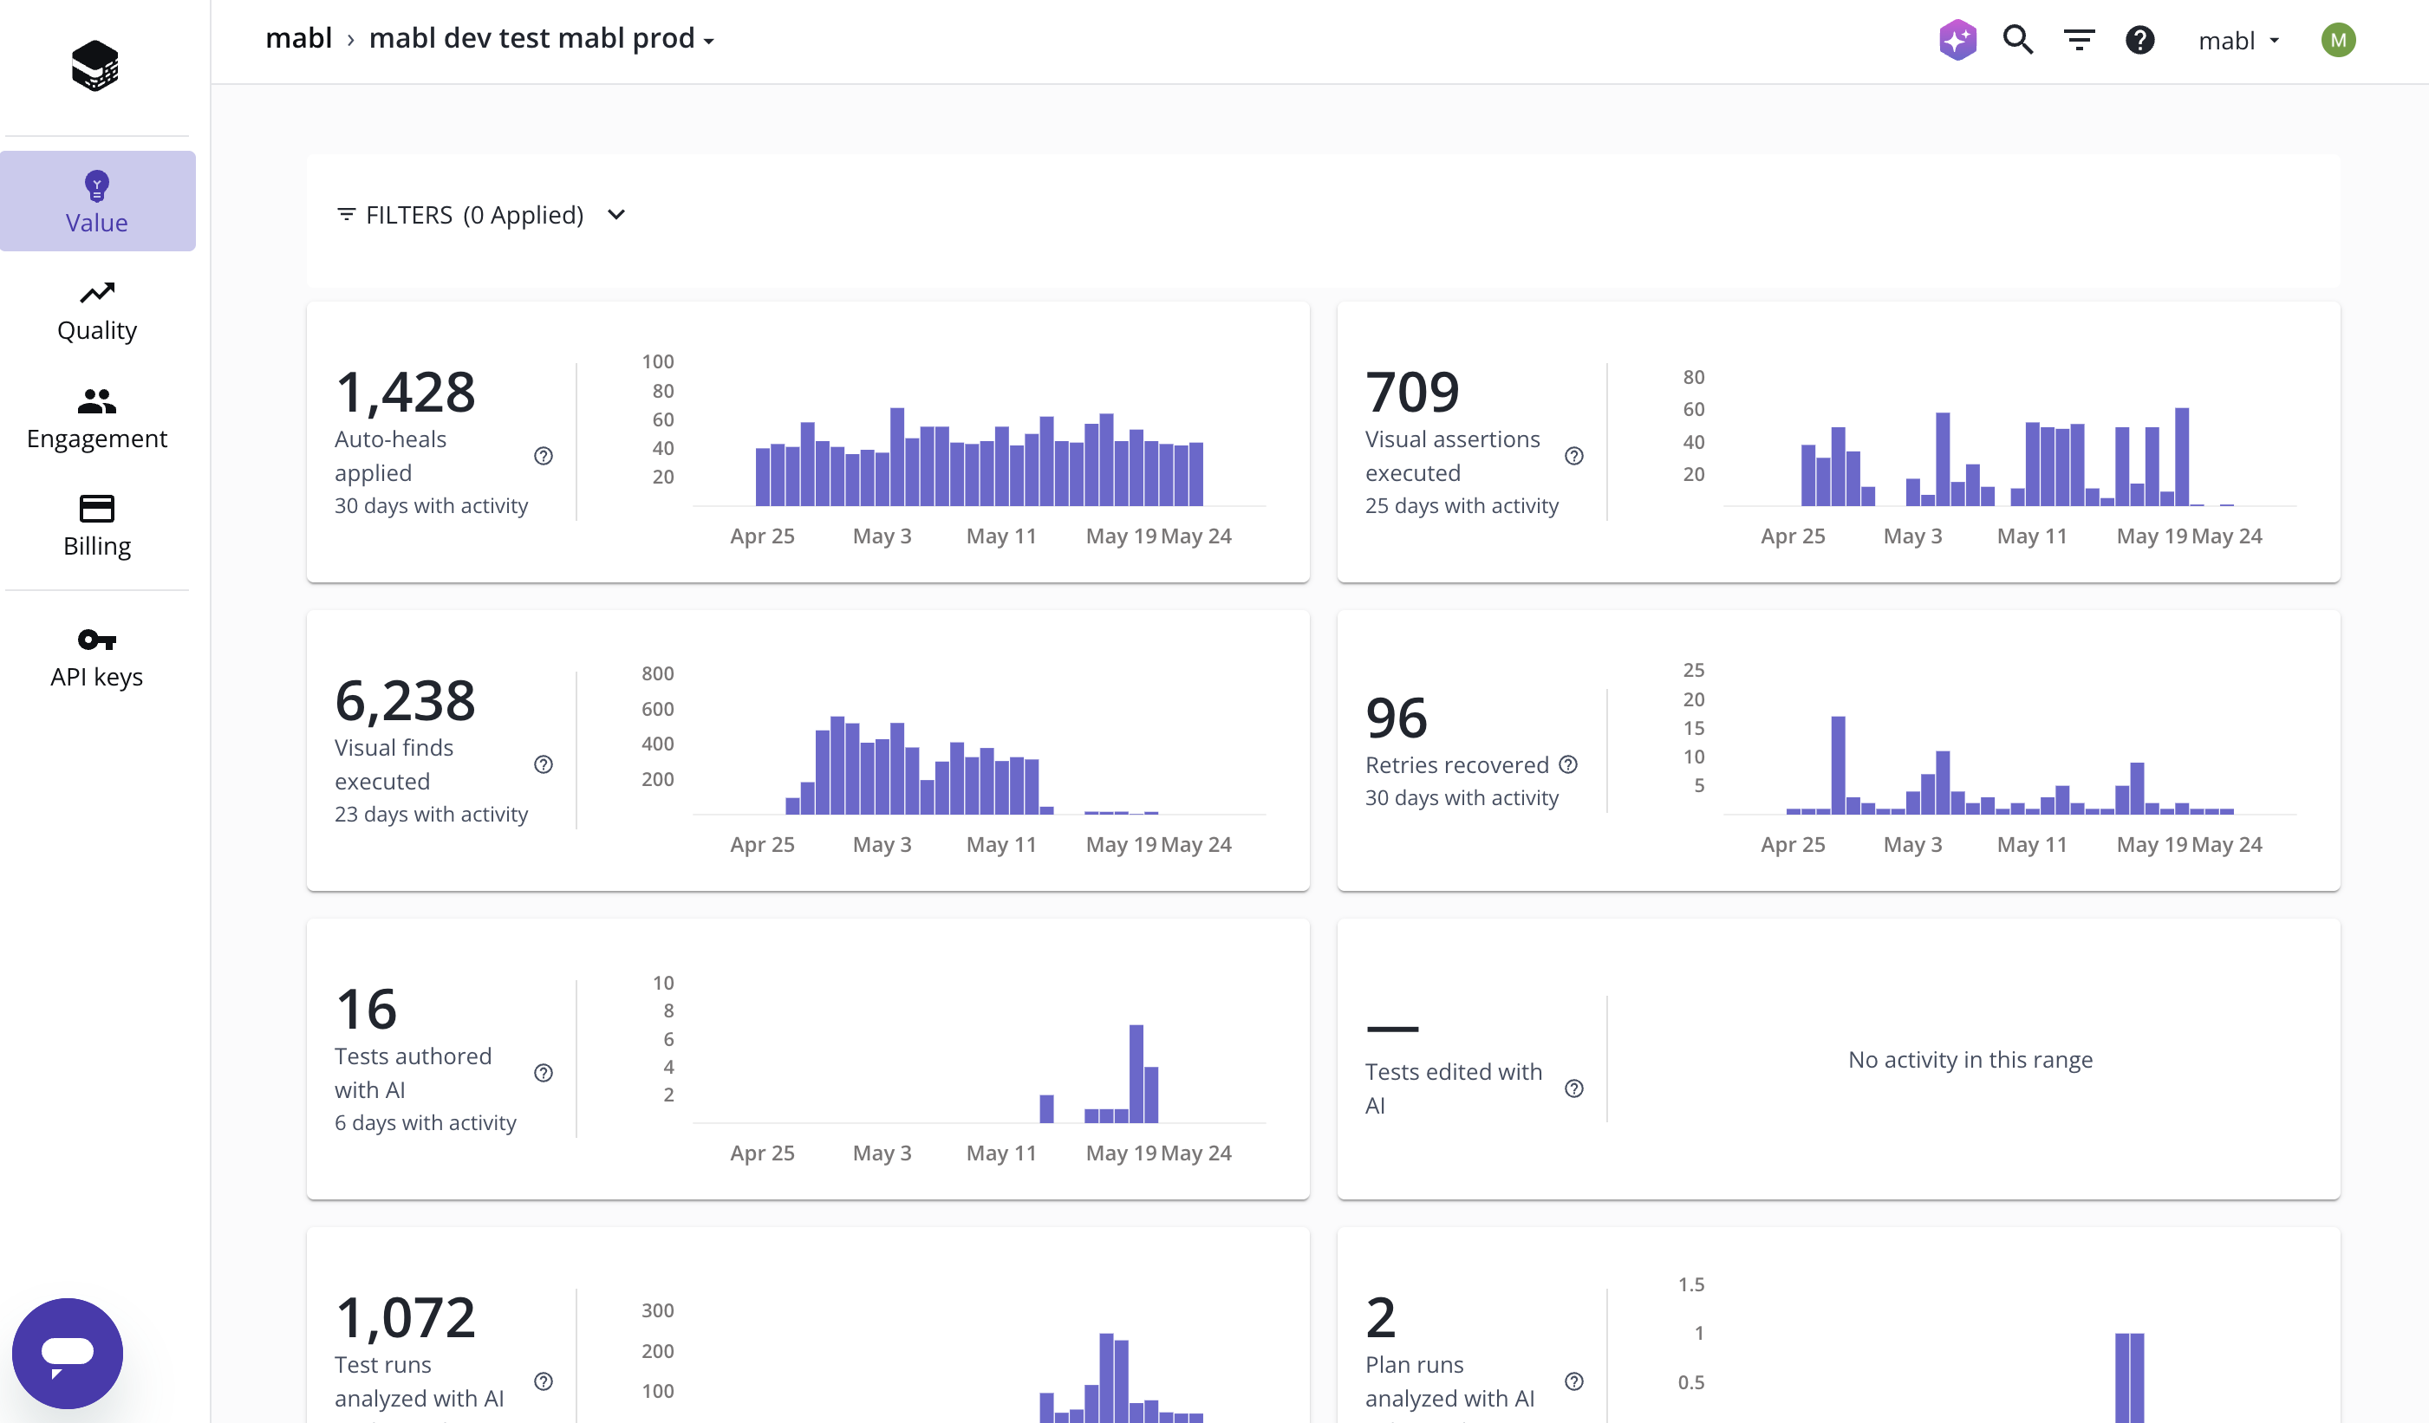Click the 6,238 visual finds value
2429x1423 pixels.
click(x=405, y=700)
